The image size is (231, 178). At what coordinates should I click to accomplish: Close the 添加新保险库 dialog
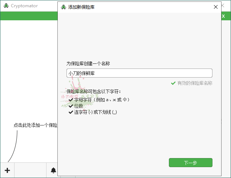216,7
